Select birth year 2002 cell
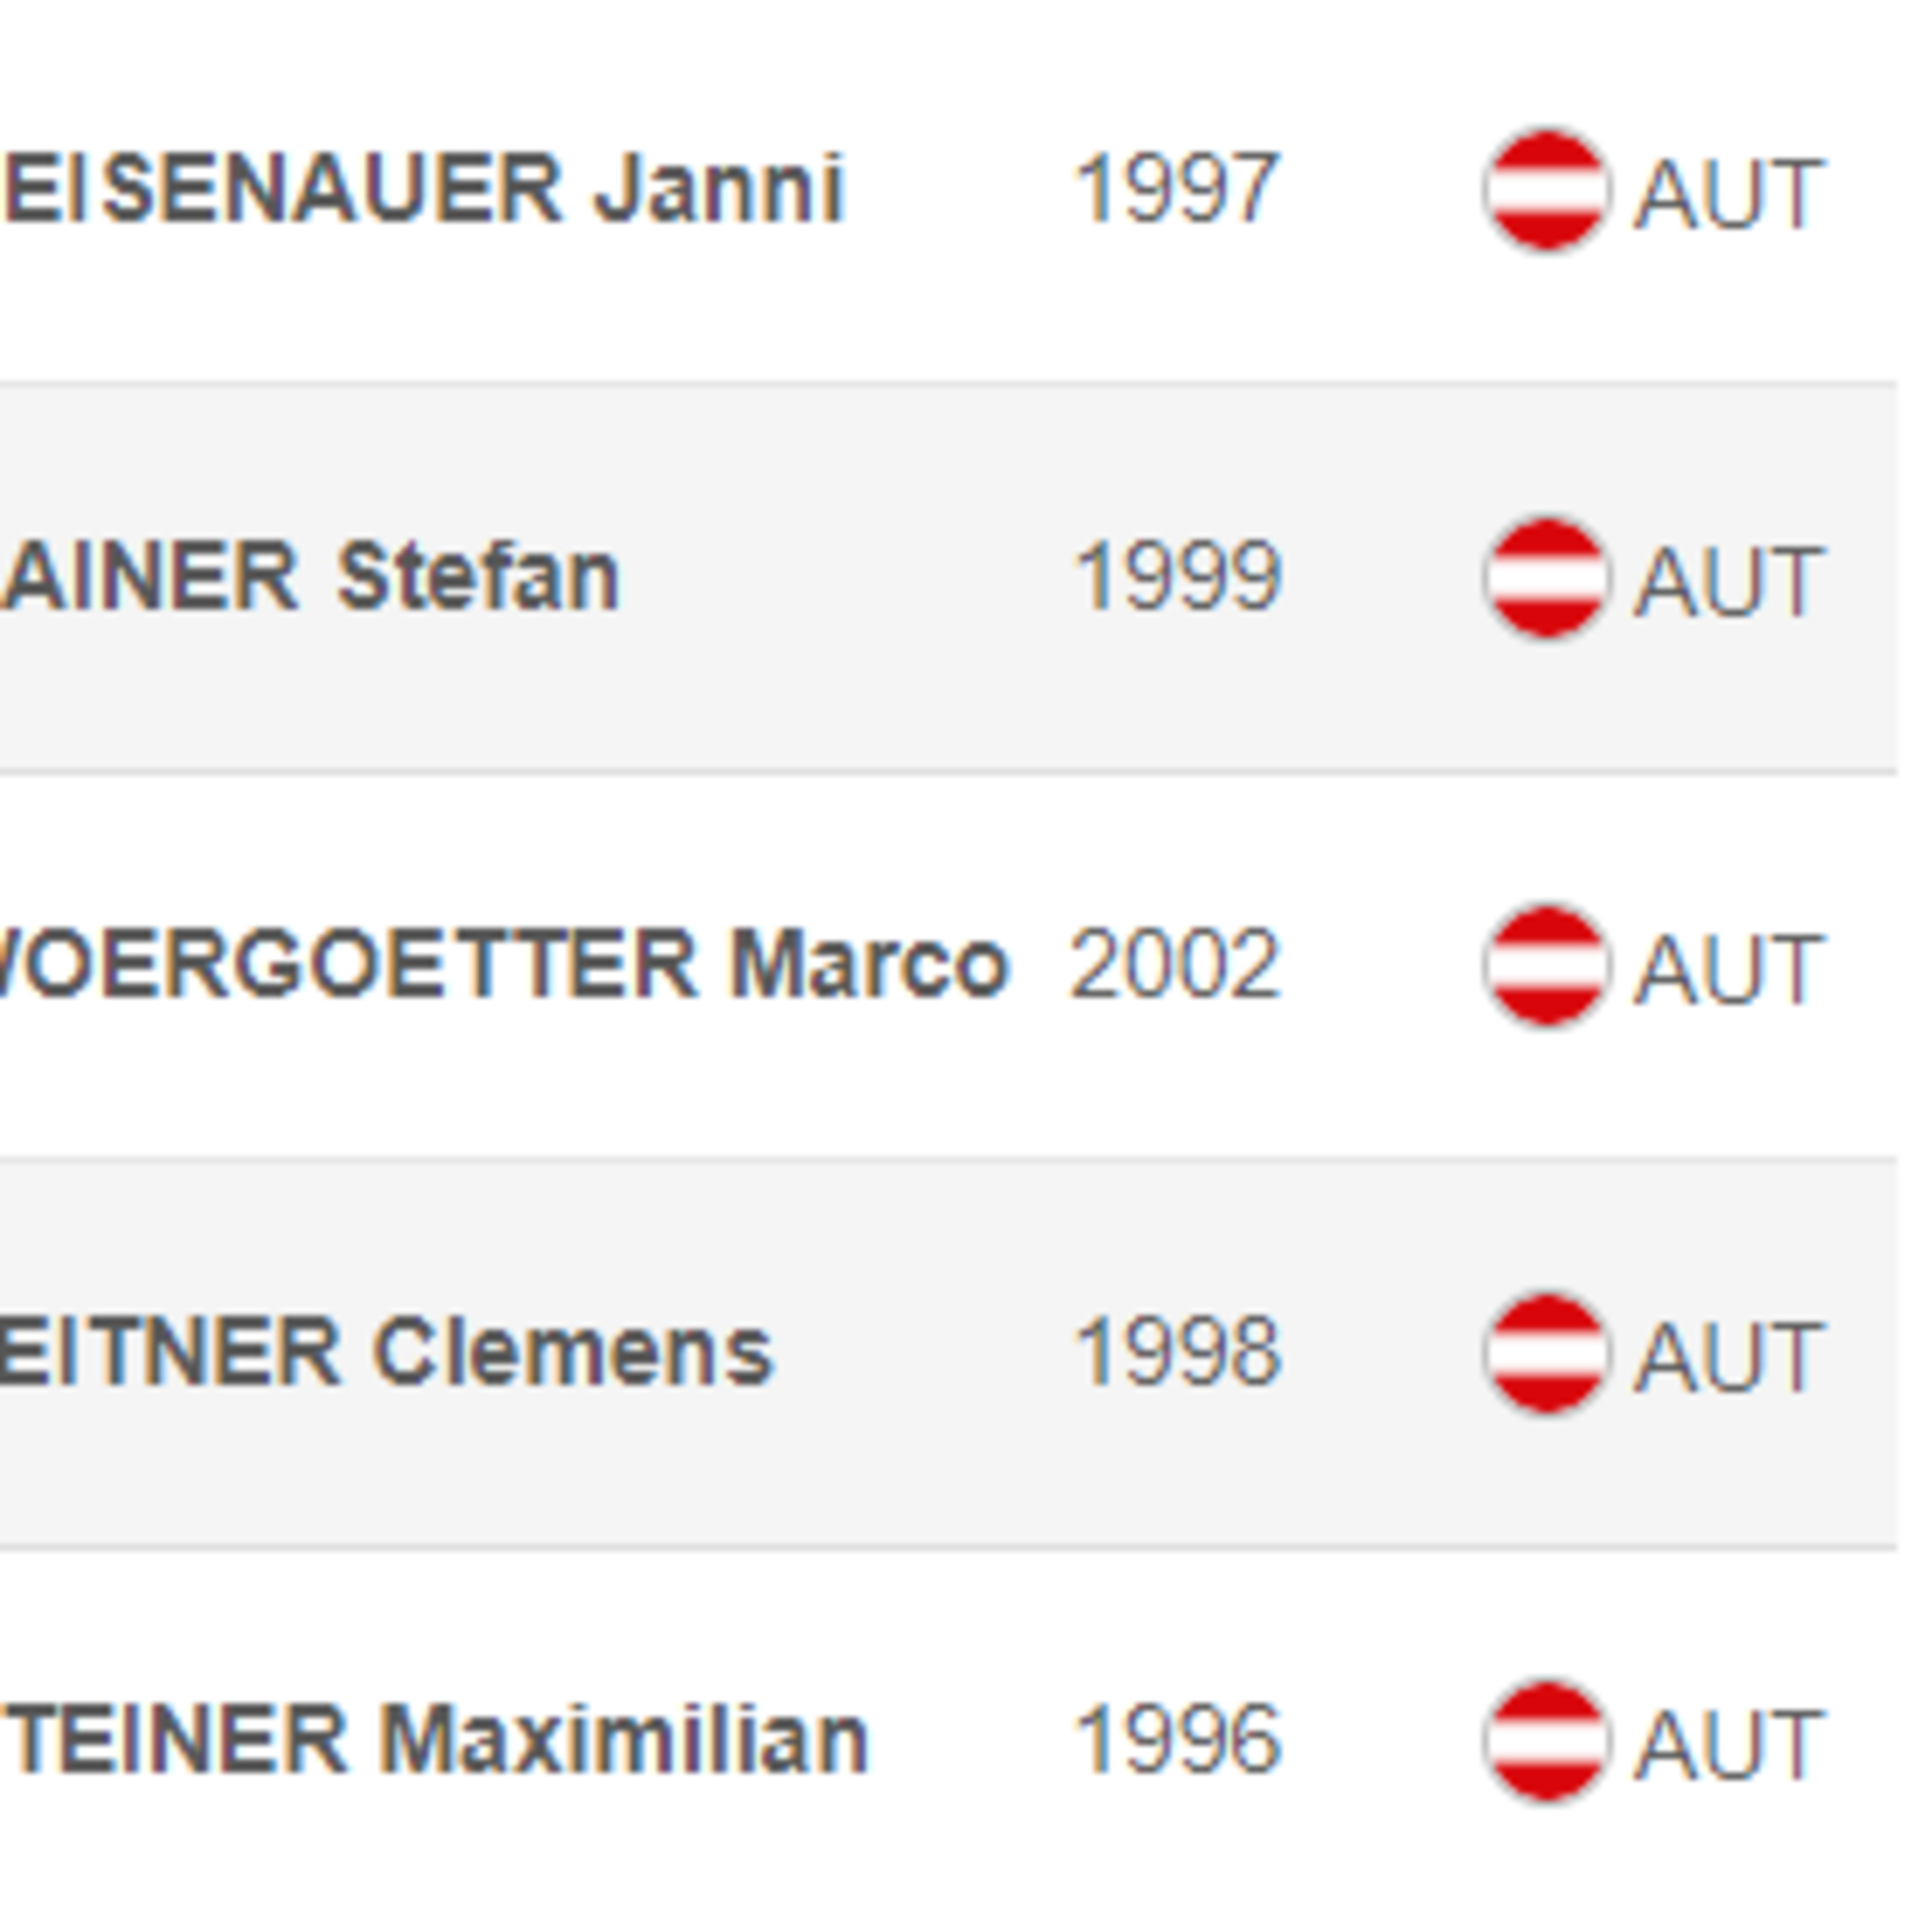1932x1932 pixels. [1176, 964]
